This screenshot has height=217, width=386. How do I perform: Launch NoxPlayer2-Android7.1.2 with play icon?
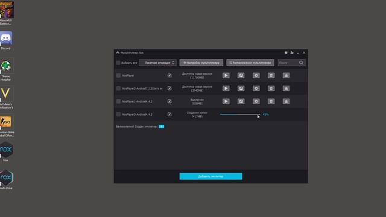click(226, 89)
